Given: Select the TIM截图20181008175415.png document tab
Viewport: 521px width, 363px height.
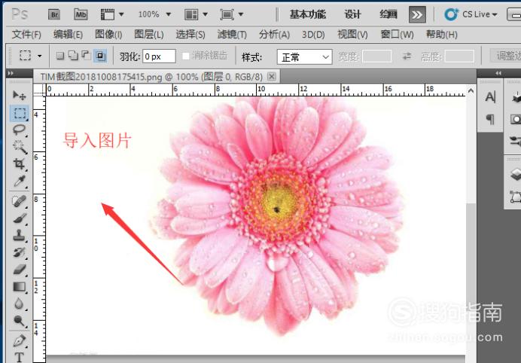Looking at the screenshot, I should click(x=151, y=77).
